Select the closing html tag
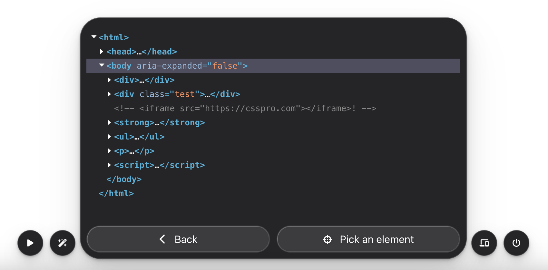Viewport: 548px width, 270px height. pyautogui.click(x=116, y=193)
